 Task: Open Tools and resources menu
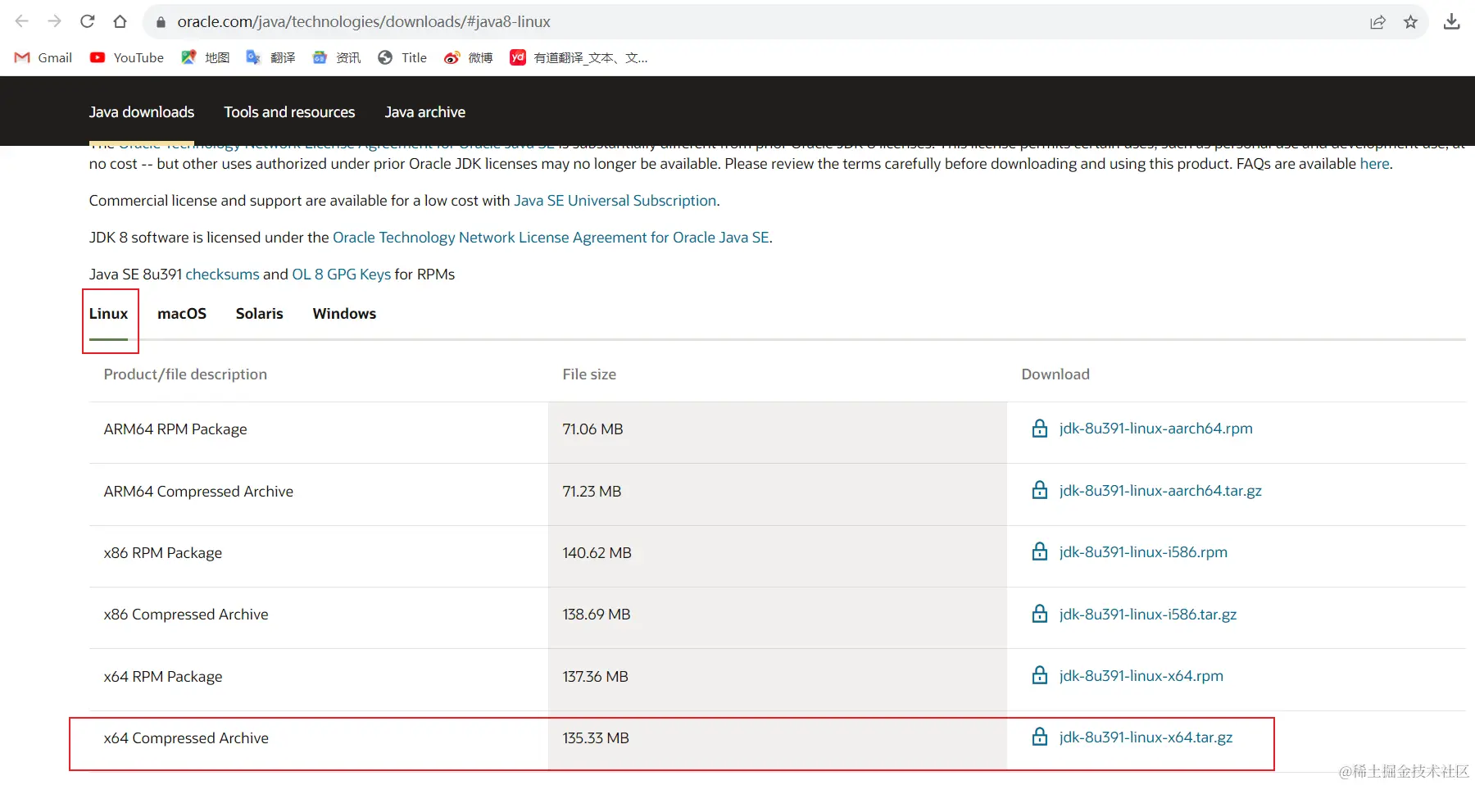[289, 112]
